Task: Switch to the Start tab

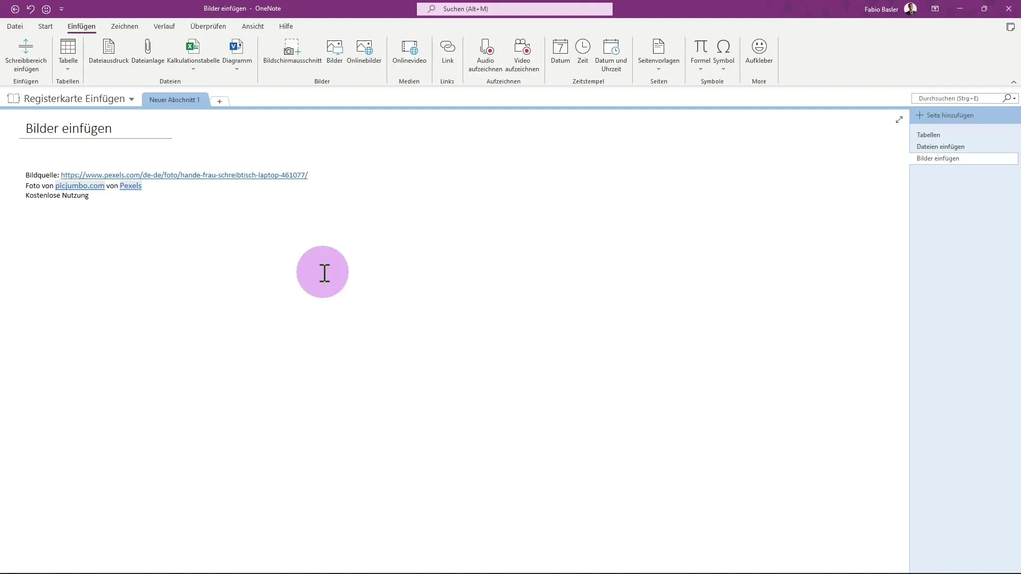Action: pyautogui.click(x=45, y=26)
